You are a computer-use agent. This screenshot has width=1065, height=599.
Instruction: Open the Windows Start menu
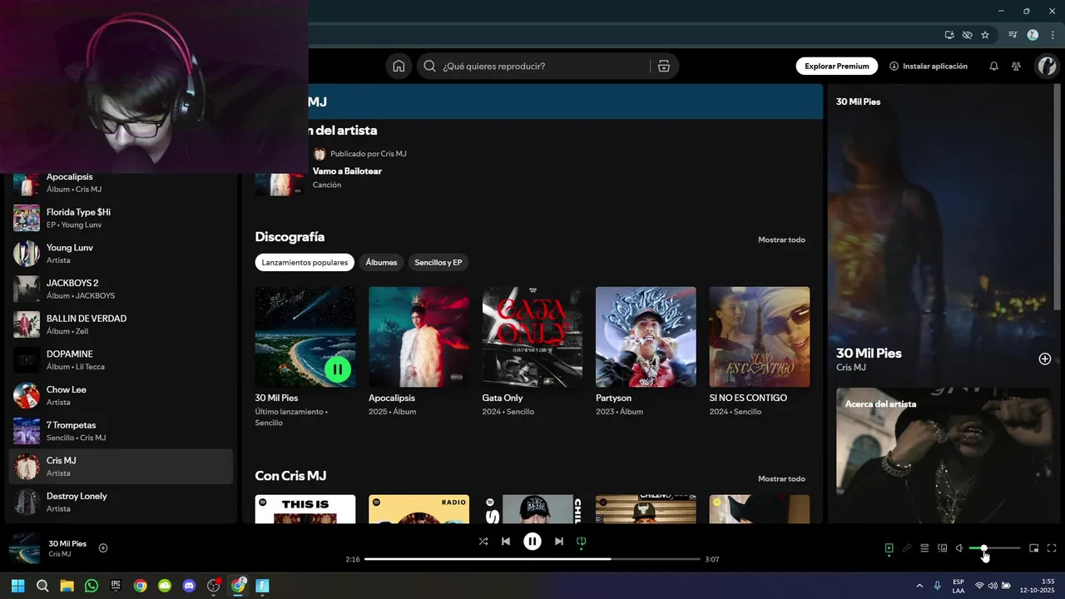tap(17, 586)
